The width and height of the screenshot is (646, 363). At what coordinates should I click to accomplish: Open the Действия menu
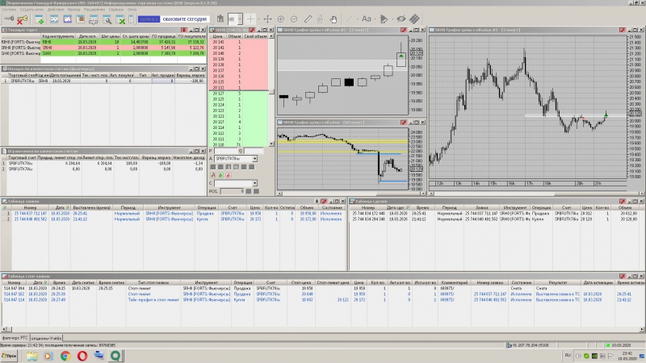56,9
